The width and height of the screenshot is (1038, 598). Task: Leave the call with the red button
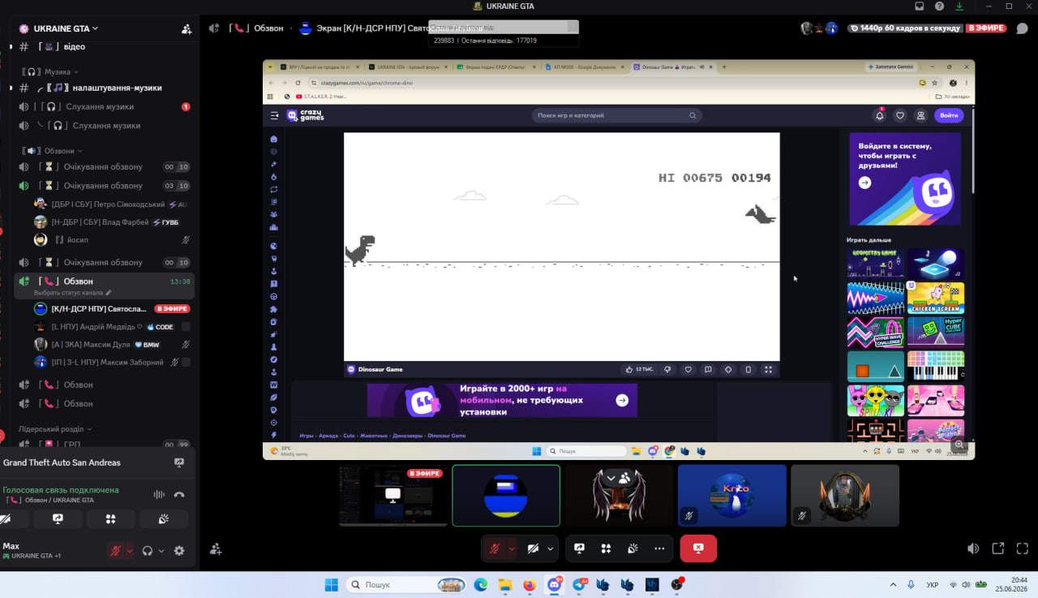click(x=698, y=549)
